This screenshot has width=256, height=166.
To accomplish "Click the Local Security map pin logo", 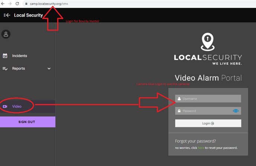I will tap(208, 42).
